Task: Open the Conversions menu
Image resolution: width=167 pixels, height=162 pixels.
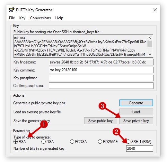Action: [x=40, y=18]
